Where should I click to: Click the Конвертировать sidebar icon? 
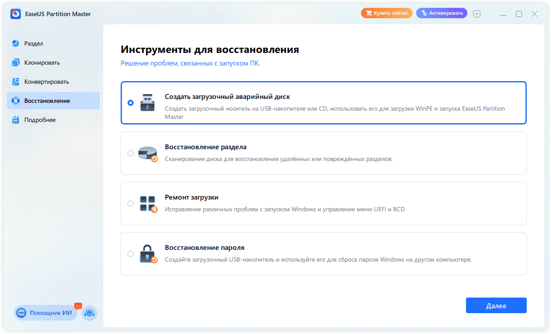[x=16, y=82]
